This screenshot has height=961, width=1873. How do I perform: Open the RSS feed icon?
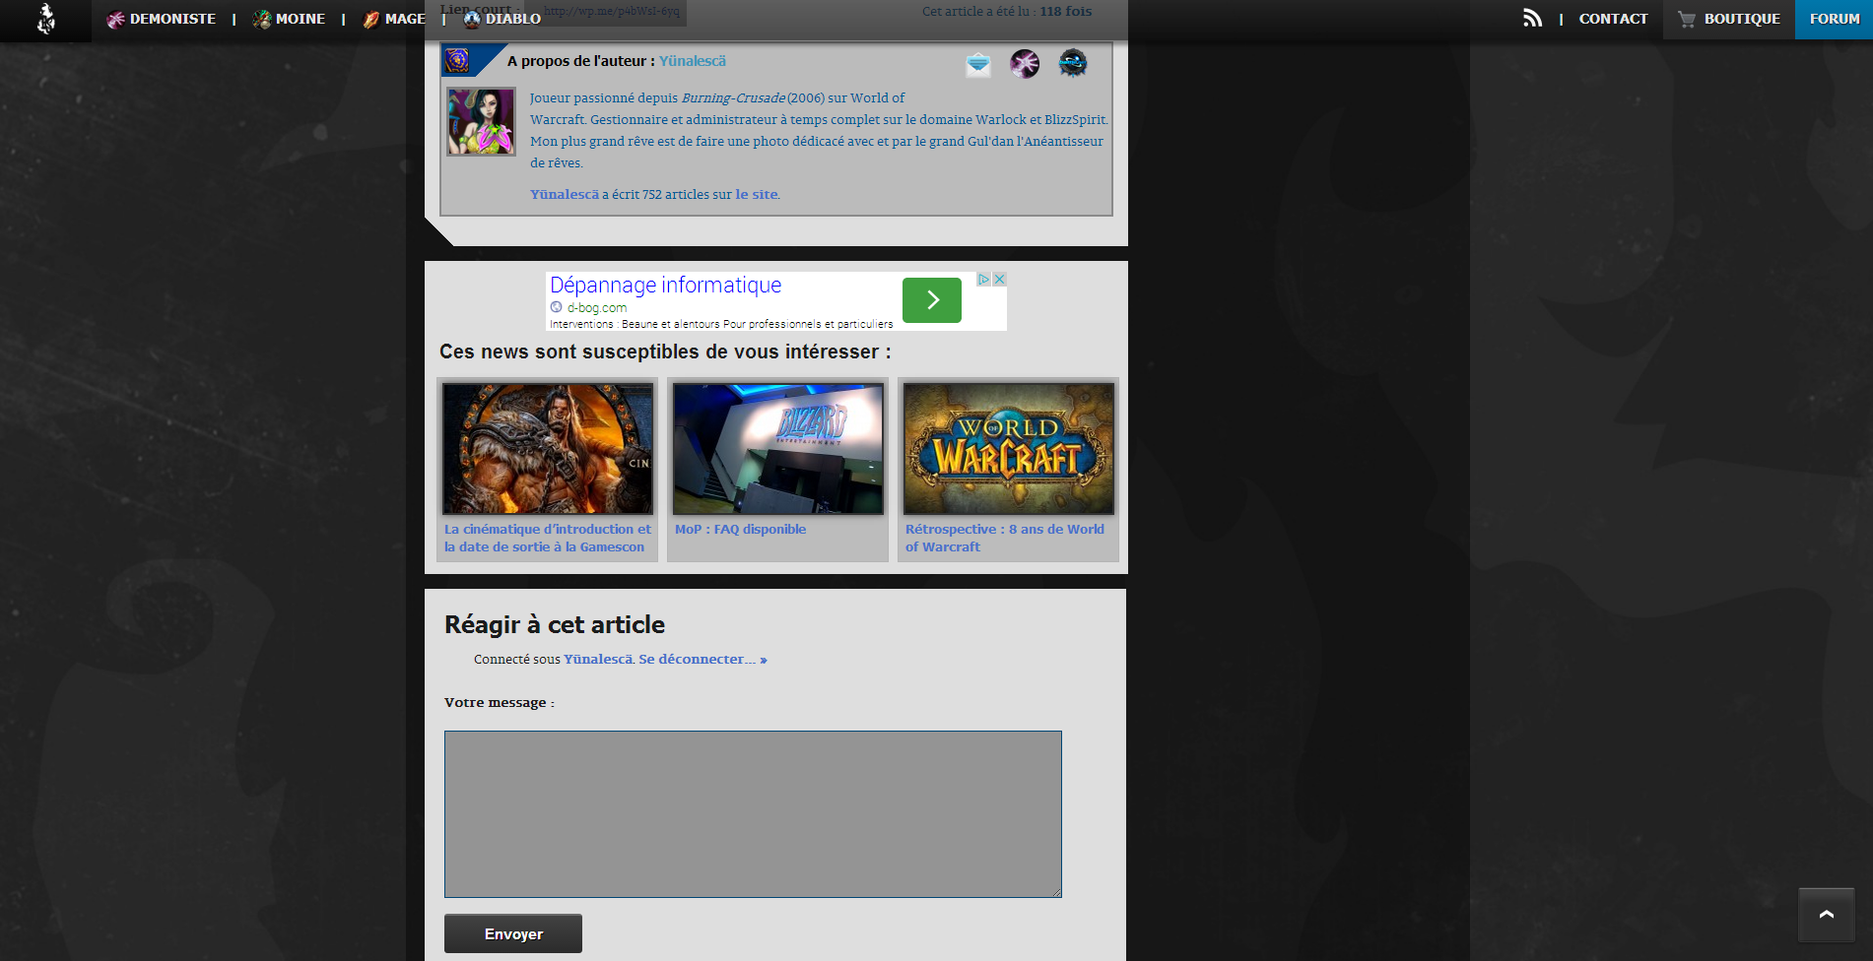(1532, 19)
